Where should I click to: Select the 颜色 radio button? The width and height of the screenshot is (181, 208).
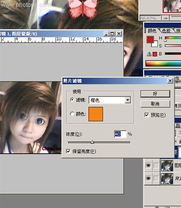click(x=72, y=114)
